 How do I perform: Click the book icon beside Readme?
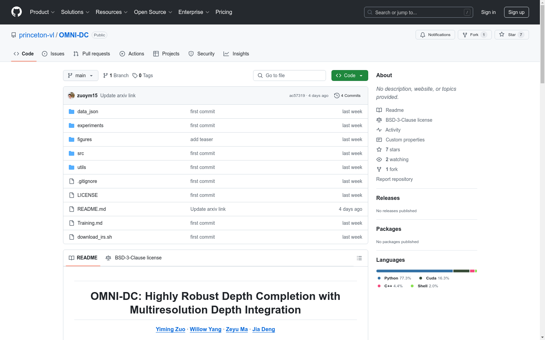point(379,110)
